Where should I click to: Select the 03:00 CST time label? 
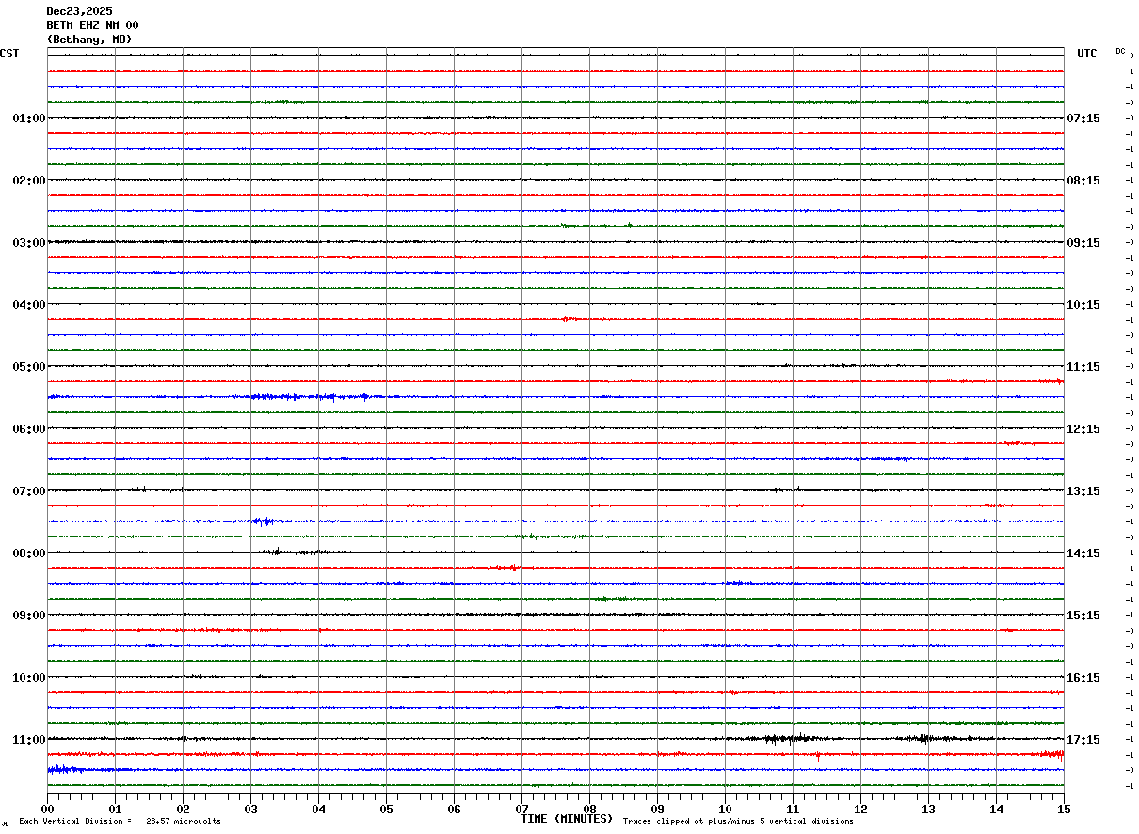(29, 243)
